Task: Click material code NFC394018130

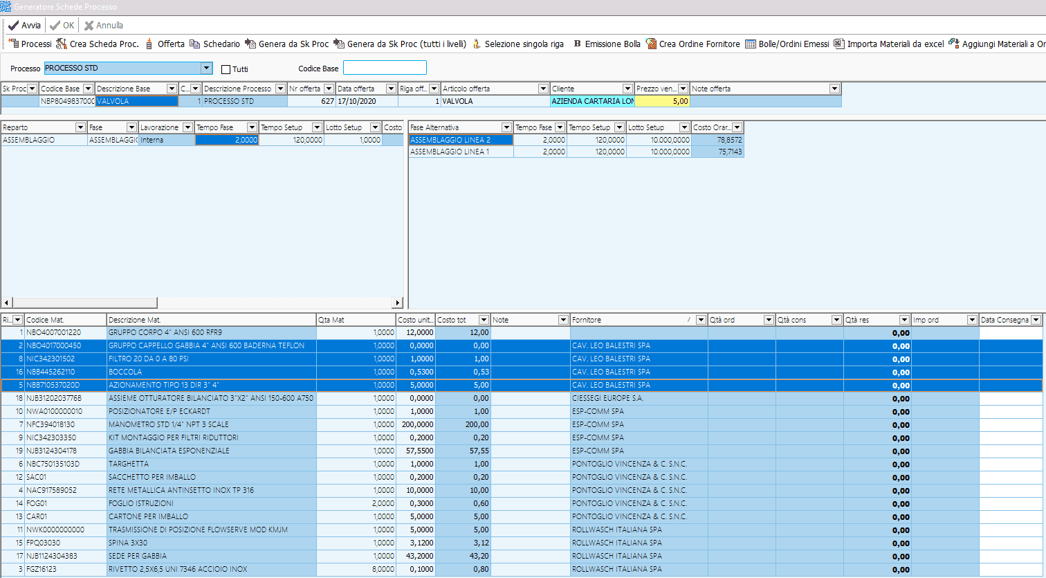Action: (x=66, y=424)
